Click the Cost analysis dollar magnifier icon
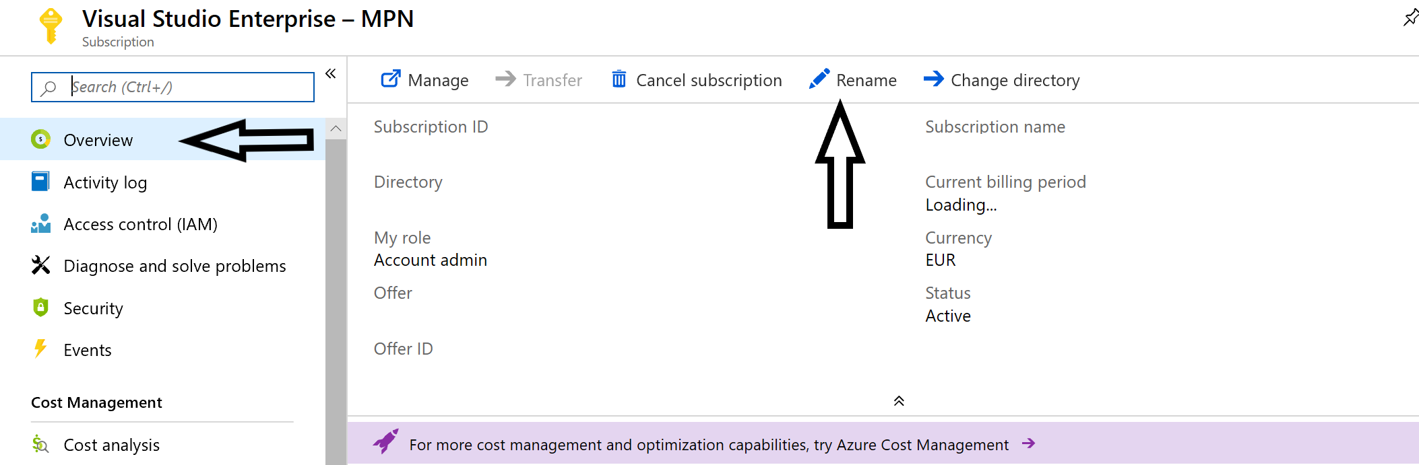Screen dimensions: 1419x465 (40, 444)
